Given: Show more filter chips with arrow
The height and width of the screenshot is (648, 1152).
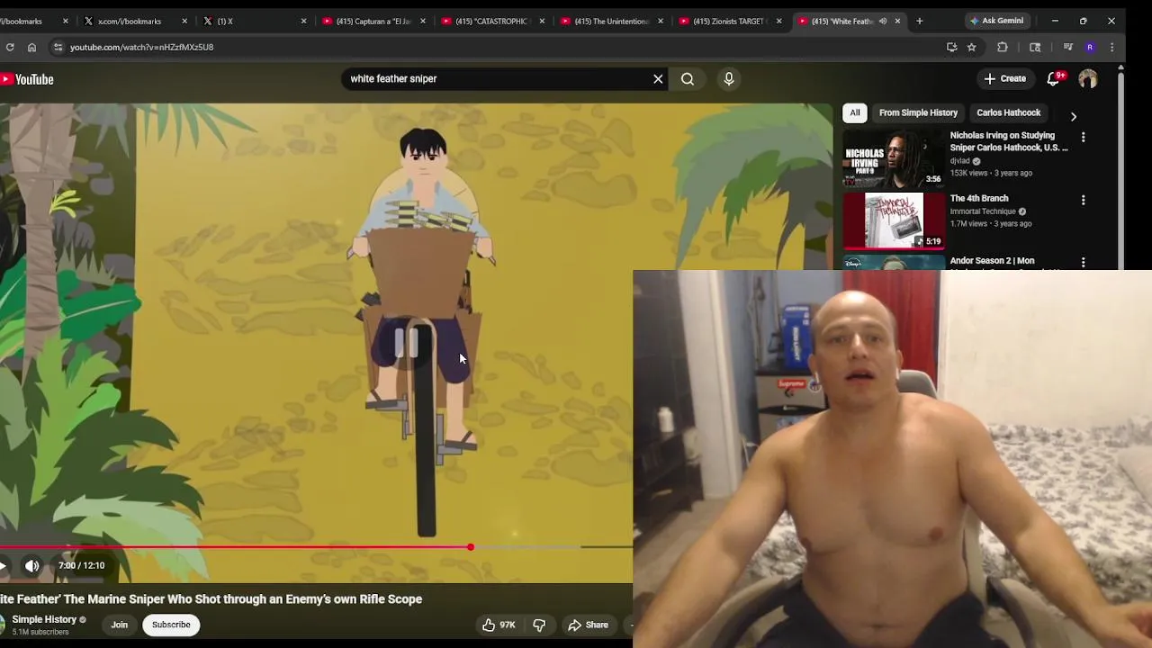Looking at the screenshot, I should [x=1073, y=116].
